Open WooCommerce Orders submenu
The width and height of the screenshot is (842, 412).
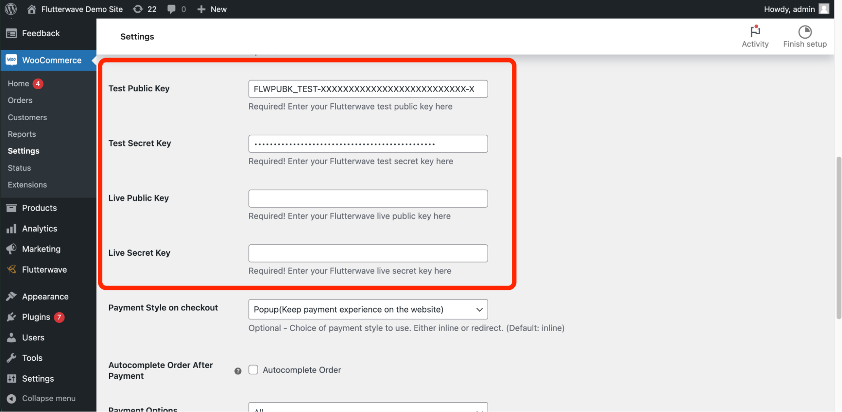tap(20, 100)
